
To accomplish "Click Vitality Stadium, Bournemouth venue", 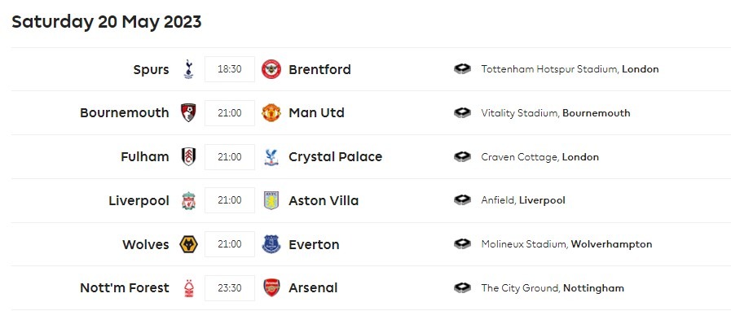I will 556,113.
